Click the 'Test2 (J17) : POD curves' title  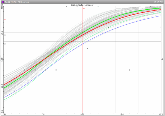tap(17, 2)
